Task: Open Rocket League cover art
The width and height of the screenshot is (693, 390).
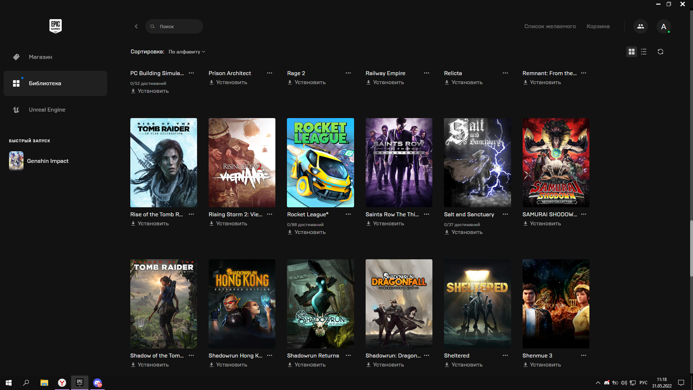Action: [321, 162]
